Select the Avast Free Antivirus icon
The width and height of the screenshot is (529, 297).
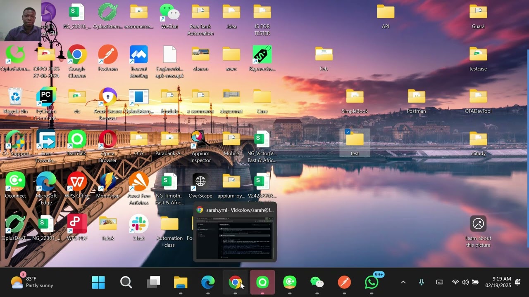click(x=139, y=189)
